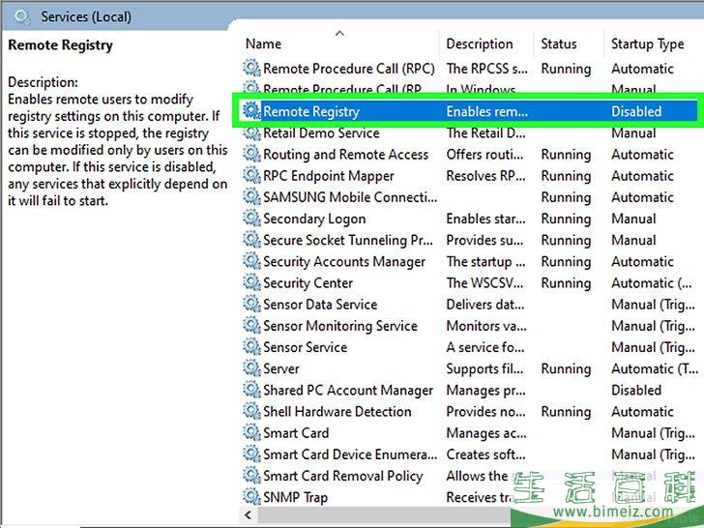
Task: Choose the Sensor Monitoring Service row
Action: pyautogui.click(x=340, y=326)
